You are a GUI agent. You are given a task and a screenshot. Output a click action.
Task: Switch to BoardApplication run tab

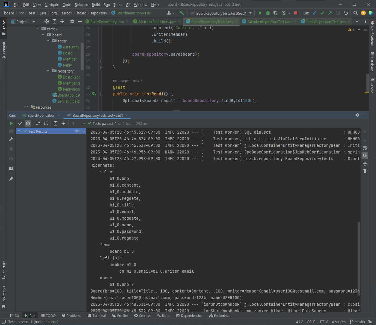(x=41, y=115)
